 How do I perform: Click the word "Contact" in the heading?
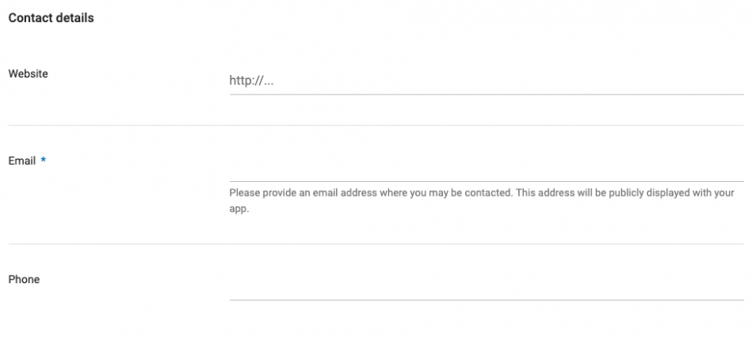(29, 18)
